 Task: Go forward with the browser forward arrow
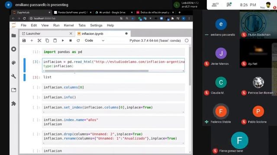(x=19, y=19)
